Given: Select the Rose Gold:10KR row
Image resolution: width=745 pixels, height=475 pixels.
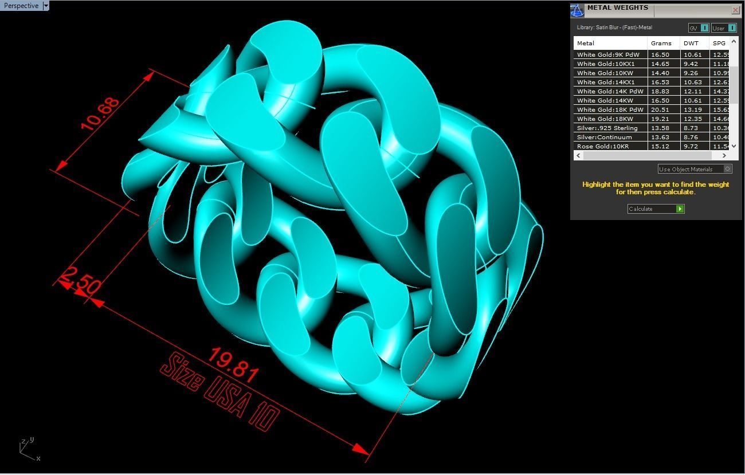Looking at the screenshot, I should 652,146.
